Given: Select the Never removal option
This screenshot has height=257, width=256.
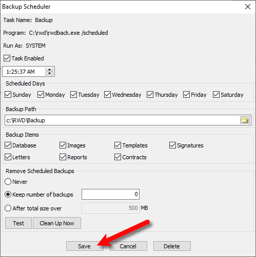Looking at the screenshot, I should point(8,182).
